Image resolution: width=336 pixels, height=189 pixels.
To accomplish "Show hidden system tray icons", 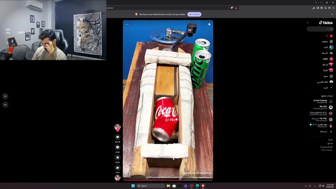I will pos(306,186).
